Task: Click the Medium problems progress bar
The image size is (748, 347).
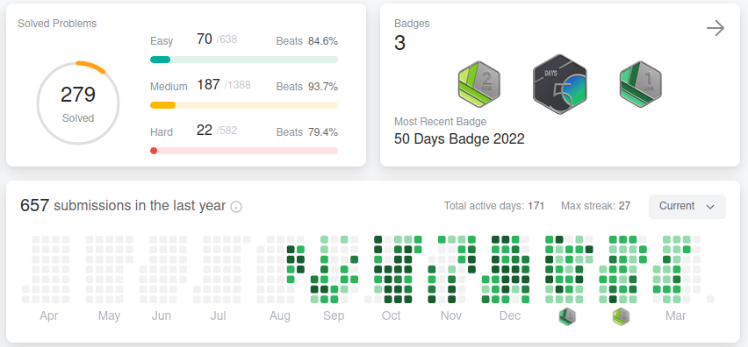Action: [x=244, y=105]
